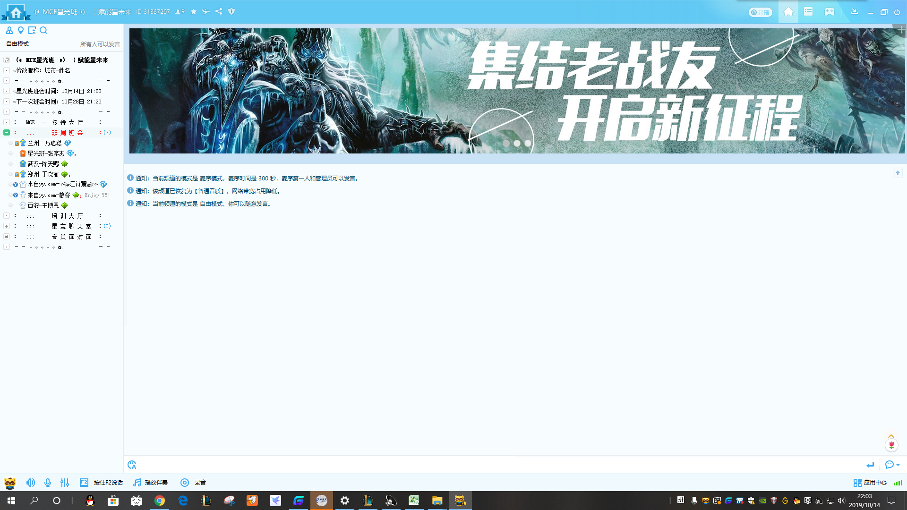
Task: Open File Explorer from the taskbar
Action: 437,501
